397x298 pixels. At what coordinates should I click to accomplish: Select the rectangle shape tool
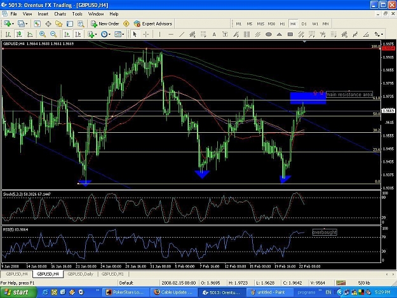pos(290,34)
